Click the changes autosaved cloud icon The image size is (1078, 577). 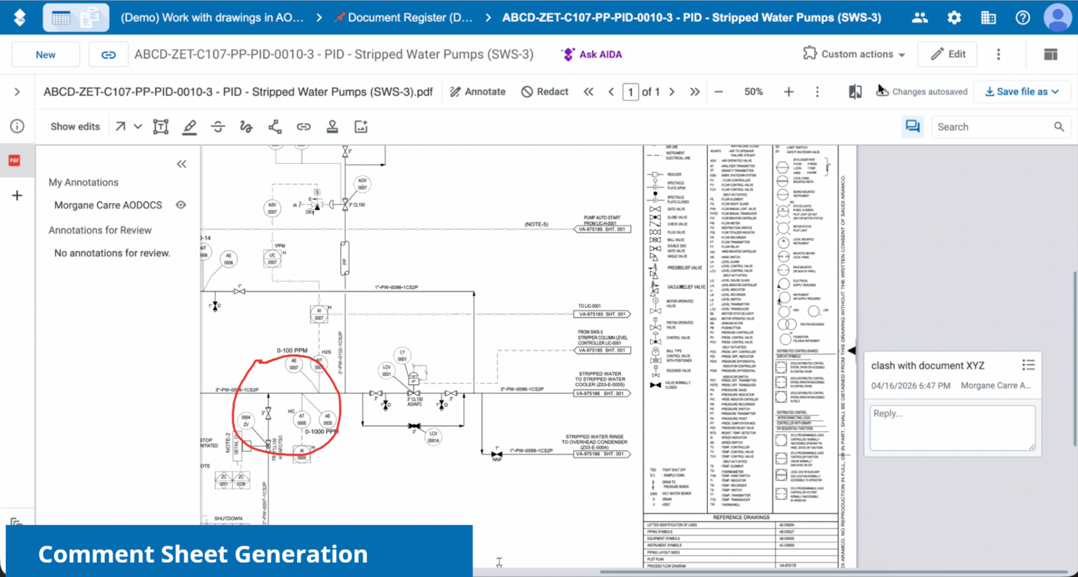pos(882,91)
